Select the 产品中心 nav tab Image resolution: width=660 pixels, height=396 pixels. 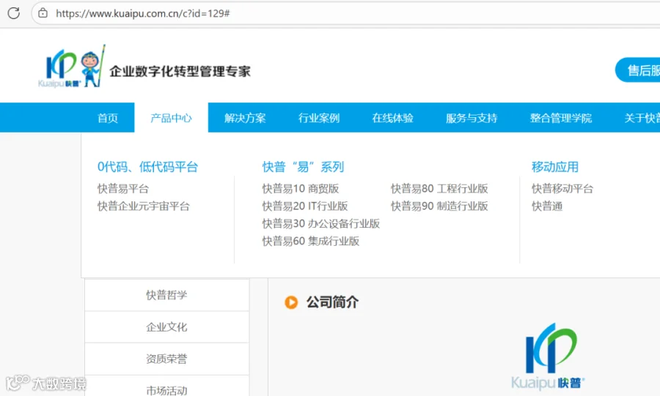tap(171, 118)
